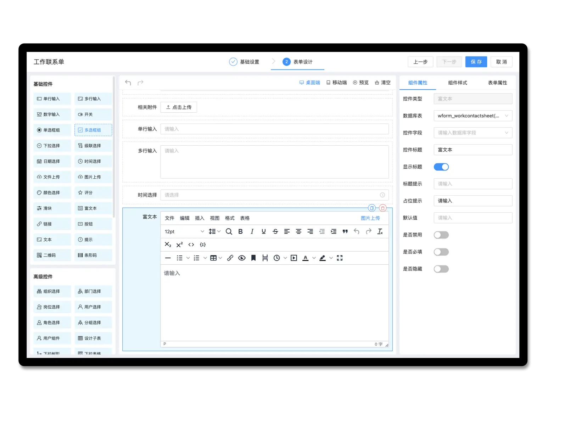Click 点击上传 attachment button

[179, 107]
